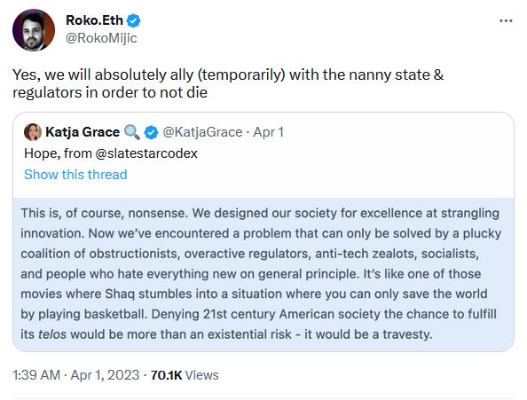The width and height of the screenshot is (527, 400).
Task: Click the 1:39 AM · Apr 1, 2023 timestamp
Action: (76, 375)
